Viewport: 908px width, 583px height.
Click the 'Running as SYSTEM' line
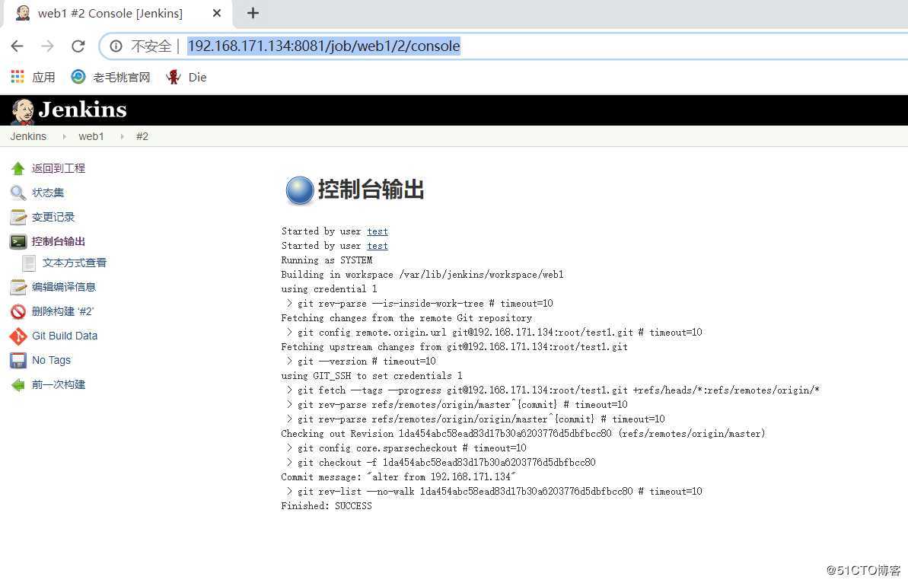pyautogui.click(x=327, y=260)
